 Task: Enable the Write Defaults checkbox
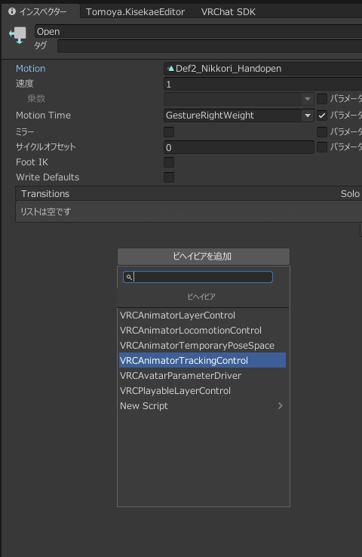[x=169, y=177]
